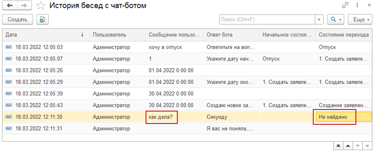Sort by the Дата column header
This screenshot has width=376, height=154.
[x=46, y=34]
